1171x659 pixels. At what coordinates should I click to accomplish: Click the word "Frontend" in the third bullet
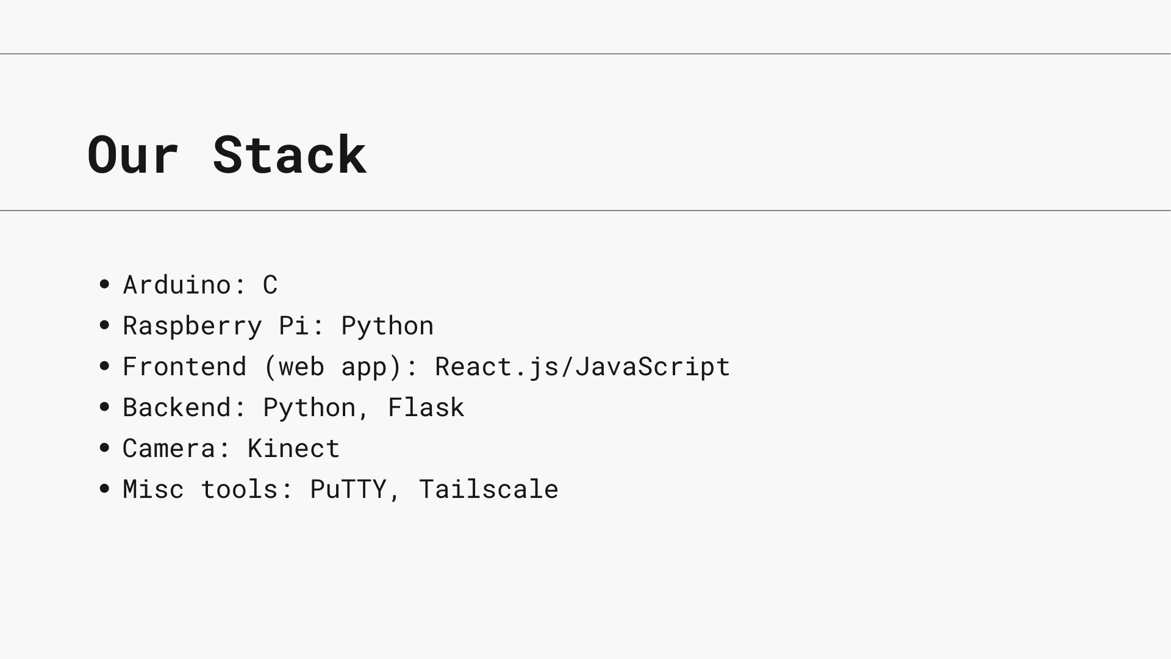[x=184, y=367]
